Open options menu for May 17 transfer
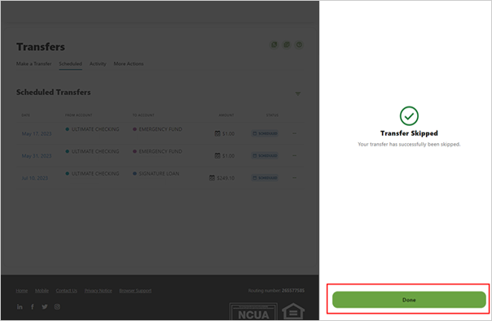 click(x=294, y=133)
